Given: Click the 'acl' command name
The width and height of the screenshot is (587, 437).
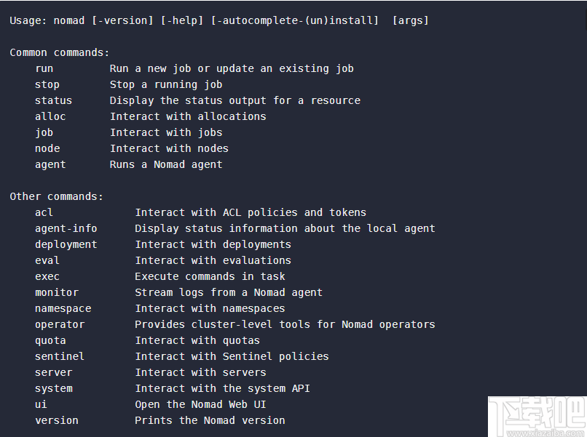Looking at the screenshot, I should point(44,212).
